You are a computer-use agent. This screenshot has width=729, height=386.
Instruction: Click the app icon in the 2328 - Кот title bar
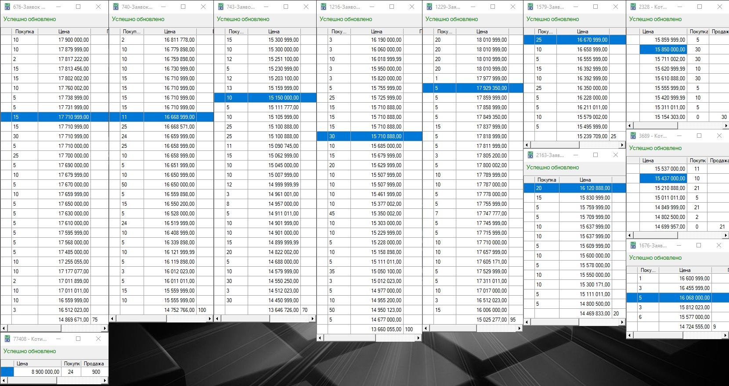[633, 7]
